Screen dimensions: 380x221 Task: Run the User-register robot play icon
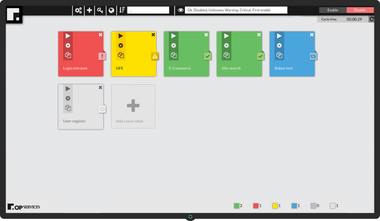68,89
